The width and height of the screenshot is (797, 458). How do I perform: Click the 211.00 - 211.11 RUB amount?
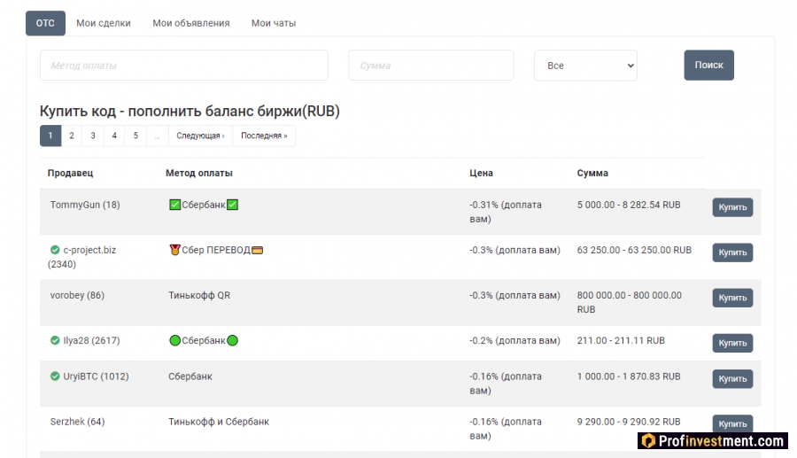tap(621, 340)
